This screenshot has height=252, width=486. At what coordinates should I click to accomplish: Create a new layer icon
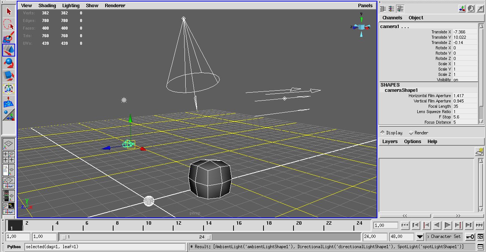click(479, 152)
